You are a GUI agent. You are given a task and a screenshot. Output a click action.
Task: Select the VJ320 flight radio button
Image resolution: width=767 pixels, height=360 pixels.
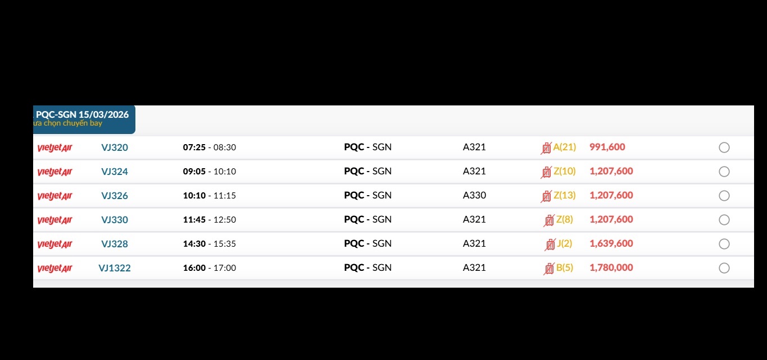724,147
